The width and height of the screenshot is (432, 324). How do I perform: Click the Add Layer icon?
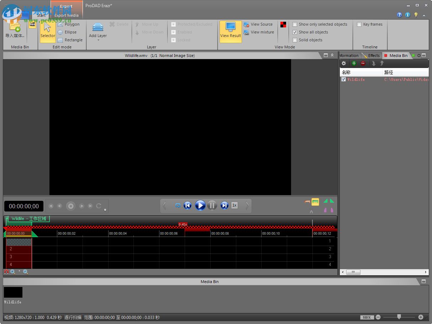(x=98, y=27)
